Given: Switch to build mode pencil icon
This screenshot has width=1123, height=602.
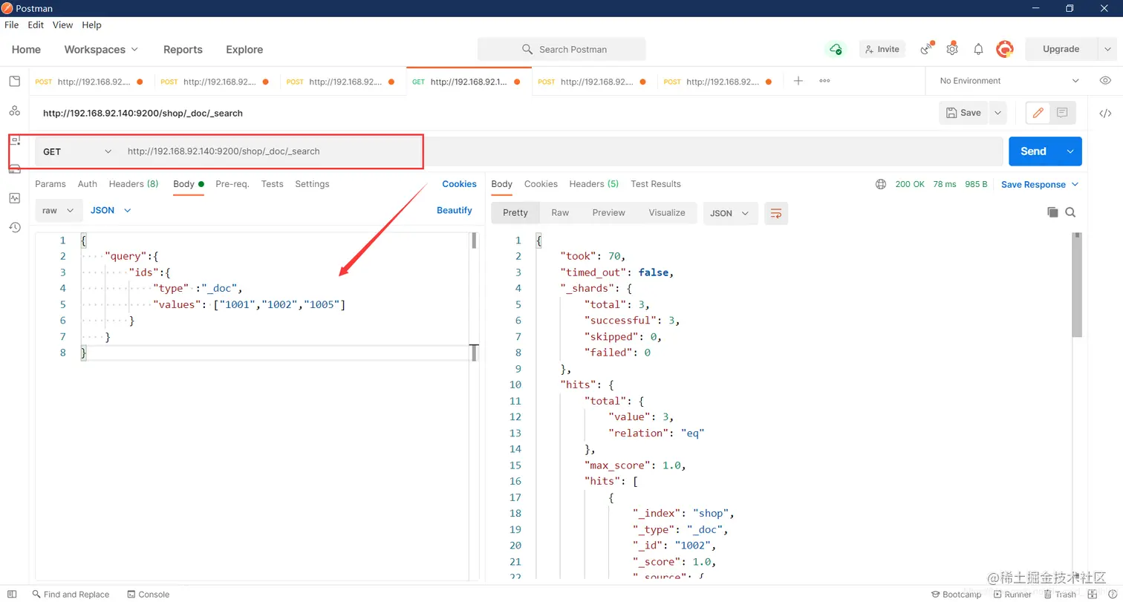Looking at the screenshot, I should click(1038, 113).
